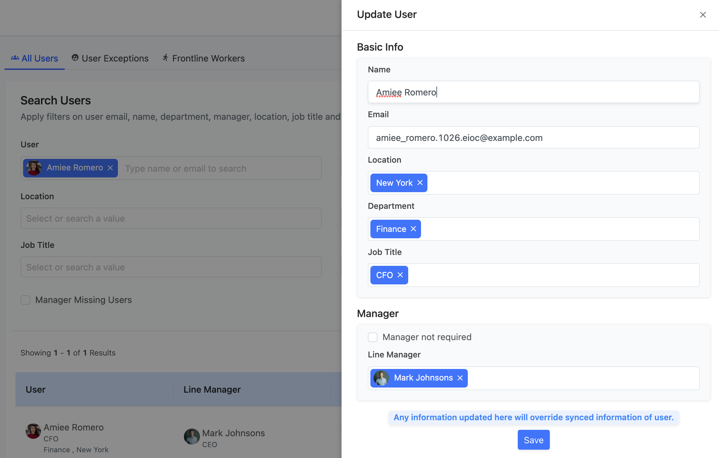Click the 'Finance , New York' text in results
This screenshot has width=719, height=458.
[x=76, y=450]
